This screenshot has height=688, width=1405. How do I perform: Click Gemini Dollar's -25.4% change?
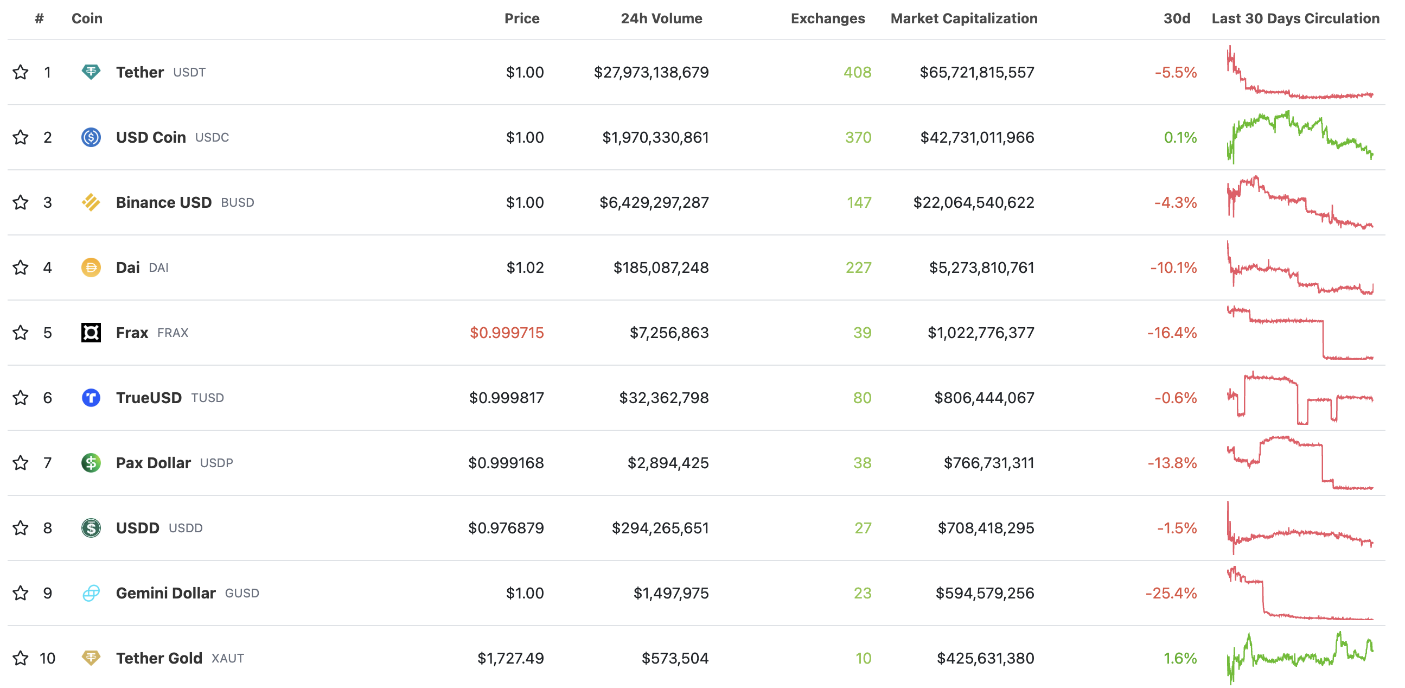[1171, 593]
